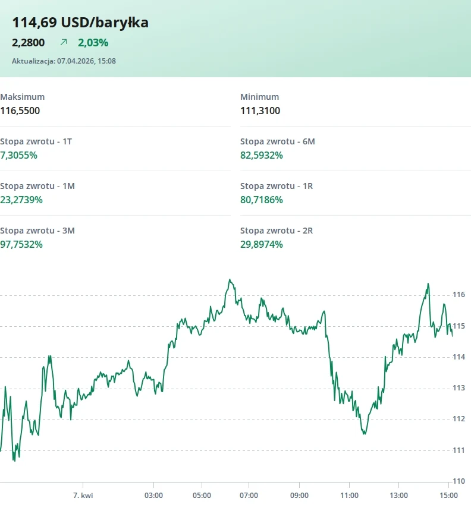Select the 2,2800 price change value
The image size is (471, 514).
coord(28,43)
